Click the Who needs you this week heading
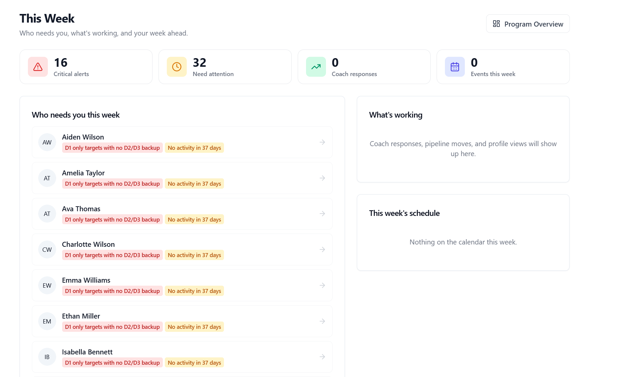Viewport: 633px width, 377px height. point(76,115)
